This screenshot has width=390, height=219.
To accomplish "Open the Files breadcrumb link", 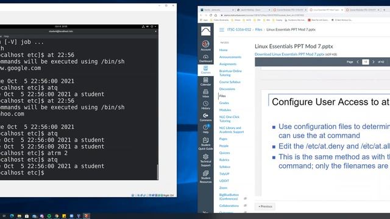I will [258, 30].
